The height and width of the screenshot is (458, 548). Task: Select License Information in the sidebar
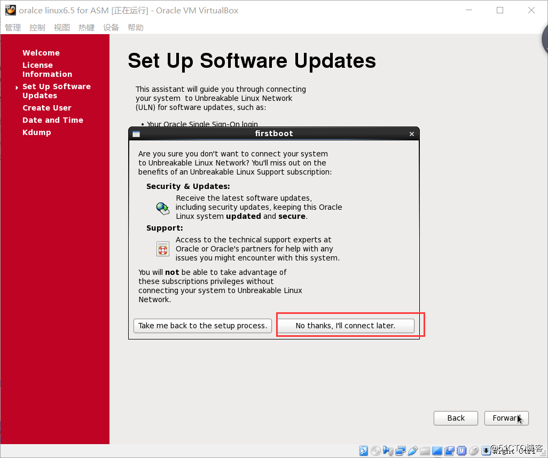(x=47, y=69)
